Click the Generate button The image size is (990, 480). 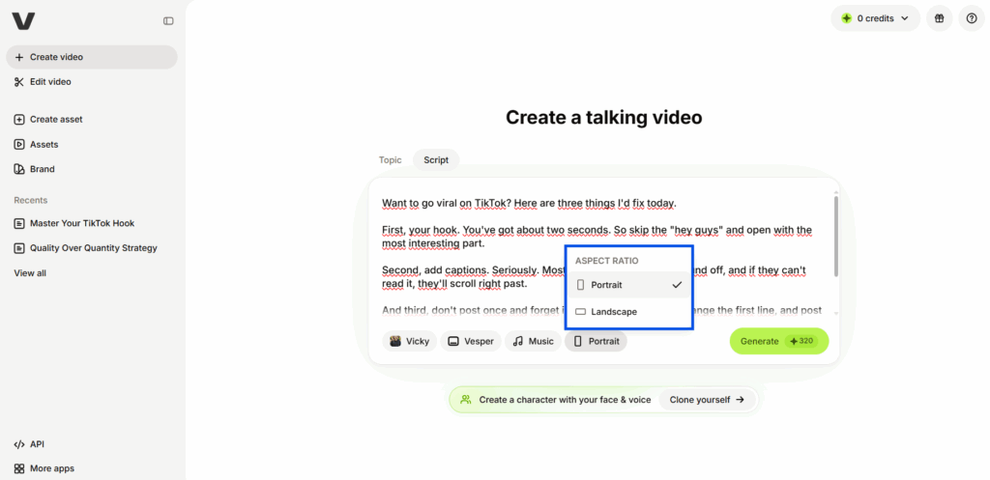pyautogui.click(x=779, y=341)
